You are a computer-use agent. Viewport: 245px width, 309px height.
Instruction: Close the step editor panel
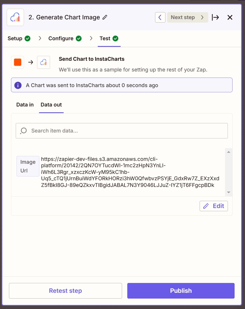pos(230,17)
